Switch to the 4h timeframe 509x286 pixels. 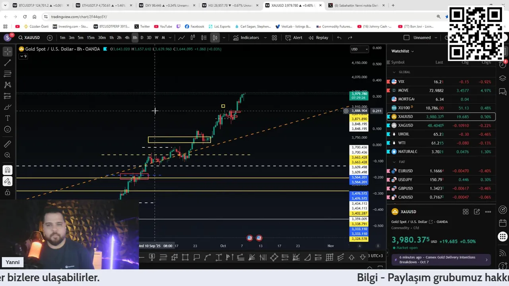click(x=127, y=38)
